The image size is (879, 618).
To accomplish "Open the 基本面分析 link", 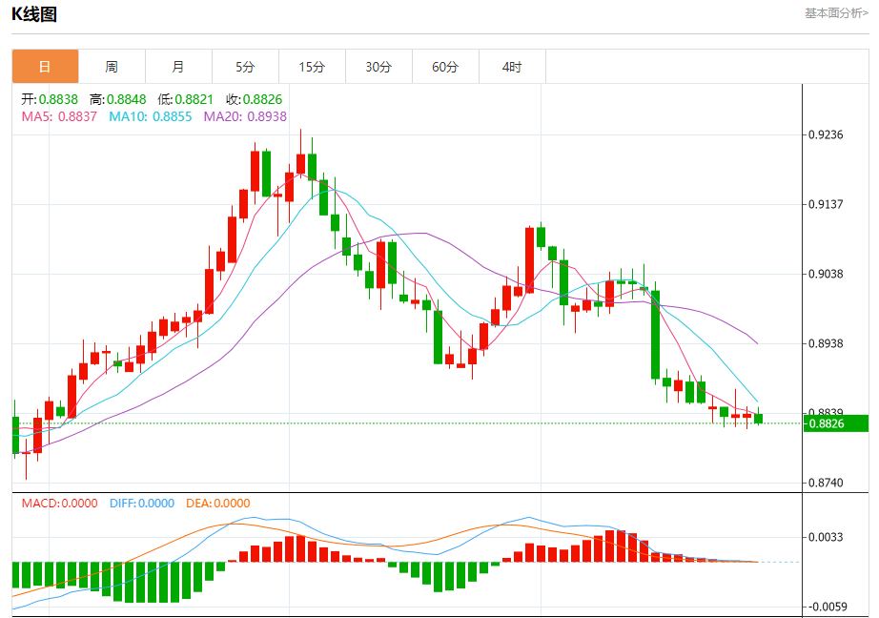I will 836,13.
